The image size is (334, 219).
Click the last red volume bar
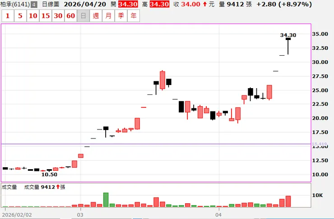pyautogui.click(x=288, y=201)
